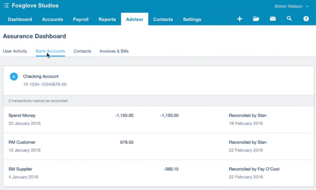The image size is (316, 190).
Task: Click Reconciled by Fay O'Cool entry
Action: point(254,169)
